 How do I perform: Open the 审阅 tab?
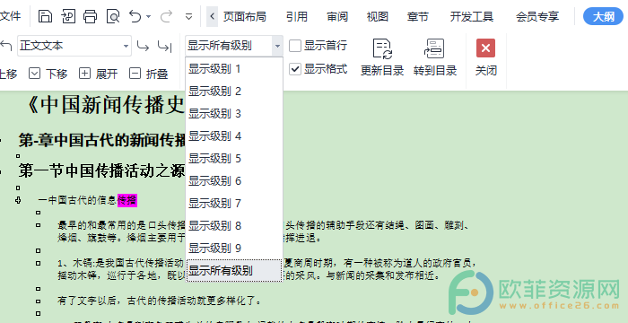(x=337, y=17)
